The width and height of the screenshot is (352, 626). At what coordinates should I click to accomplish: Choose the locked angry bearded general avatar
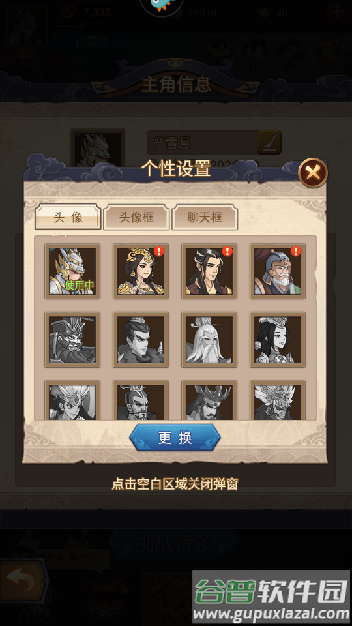72,340
